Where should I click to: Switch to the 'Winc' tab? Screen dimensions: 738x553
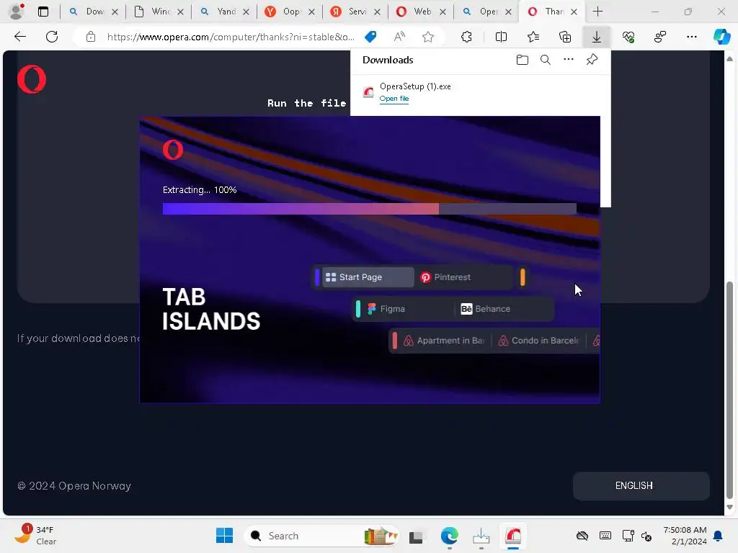(x=159, y=12)
